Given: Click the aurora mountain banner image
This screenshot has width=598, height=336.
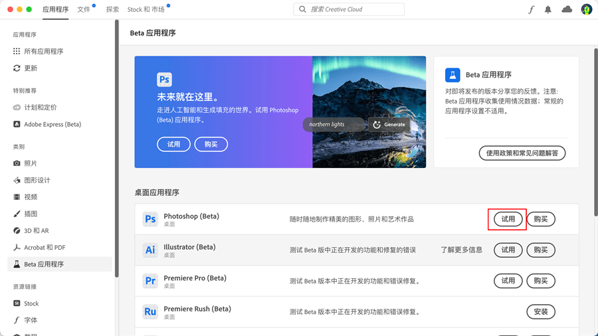Looking at the screenshot, I should pyautogui.click(x=369, y=112).
